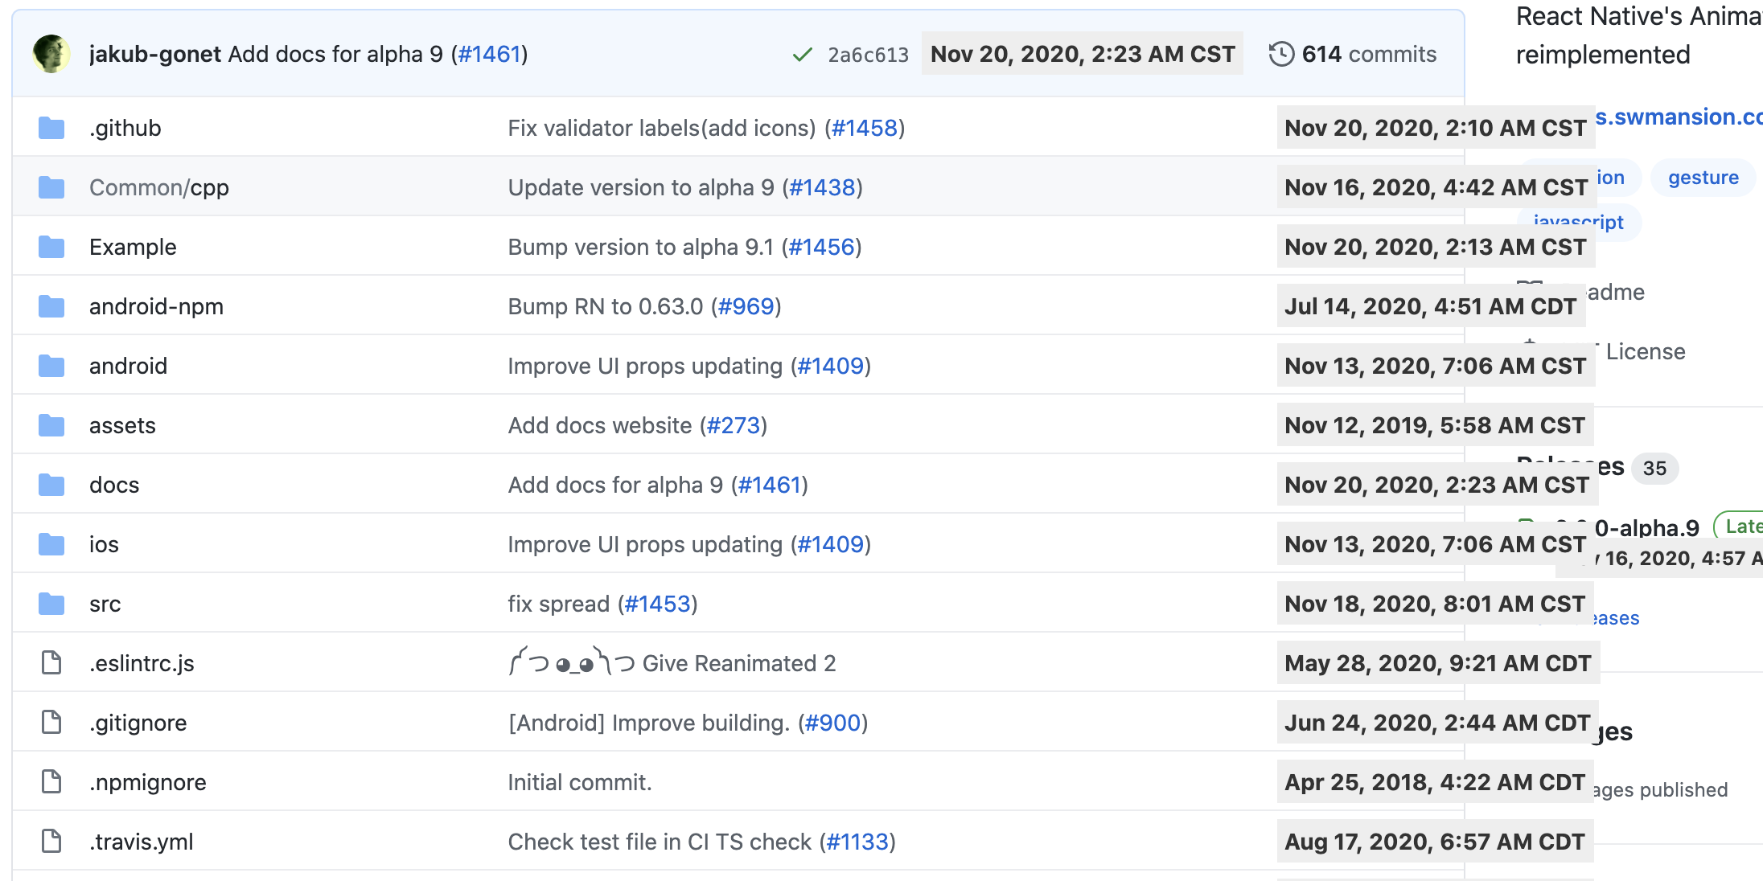The image size is (1763, 881).
Task: Click the android folder icon
Action: [51, 366]
